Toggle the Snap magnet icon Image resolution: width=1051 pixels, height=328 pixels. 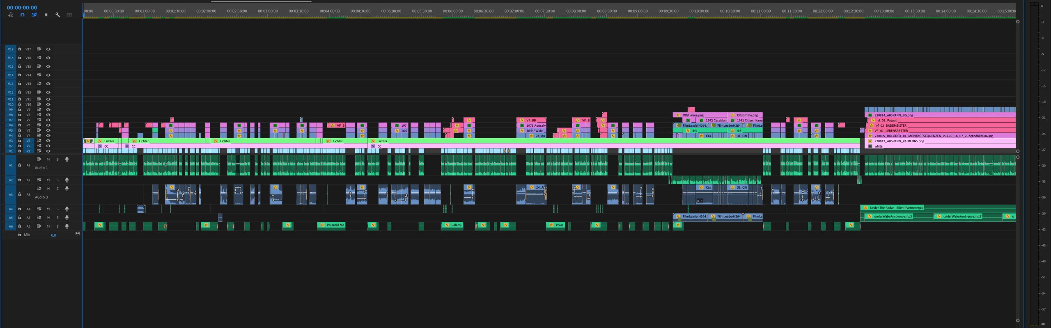(x=23, y=15)
